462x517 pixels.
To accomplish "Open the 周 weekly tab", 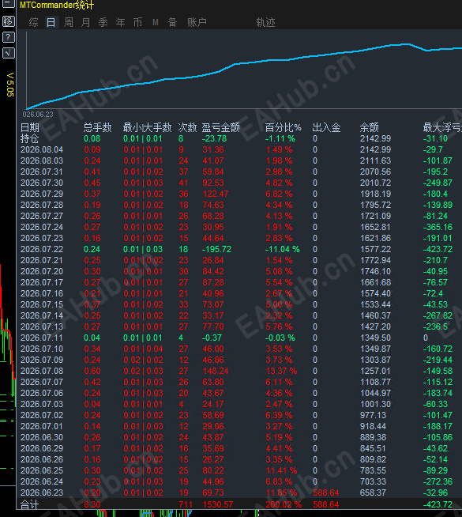I will [69, 22].
